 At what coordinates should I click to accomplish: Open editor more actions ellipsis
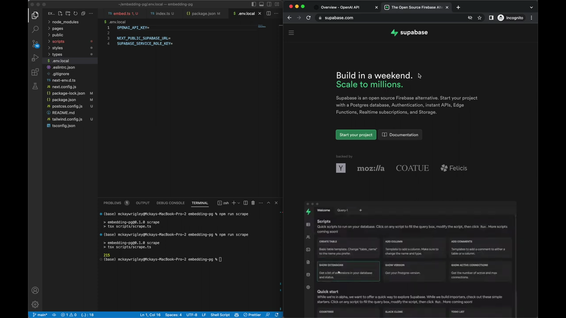(276, 13)
